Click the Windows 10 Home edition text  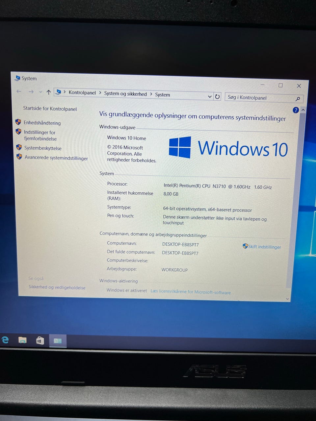(x=126, y=138)
